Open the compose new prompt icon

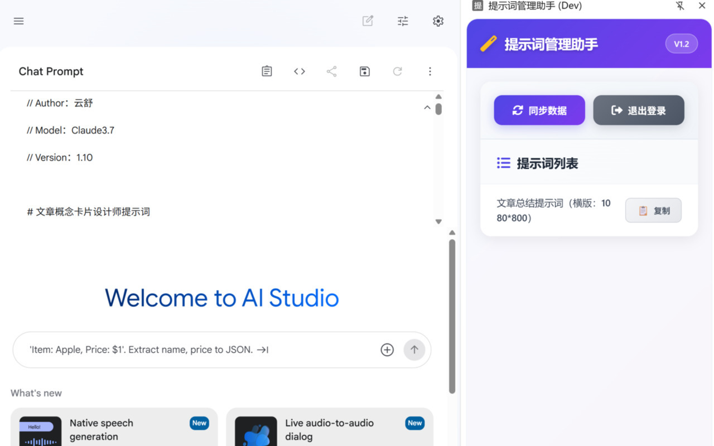coord(368,21)
